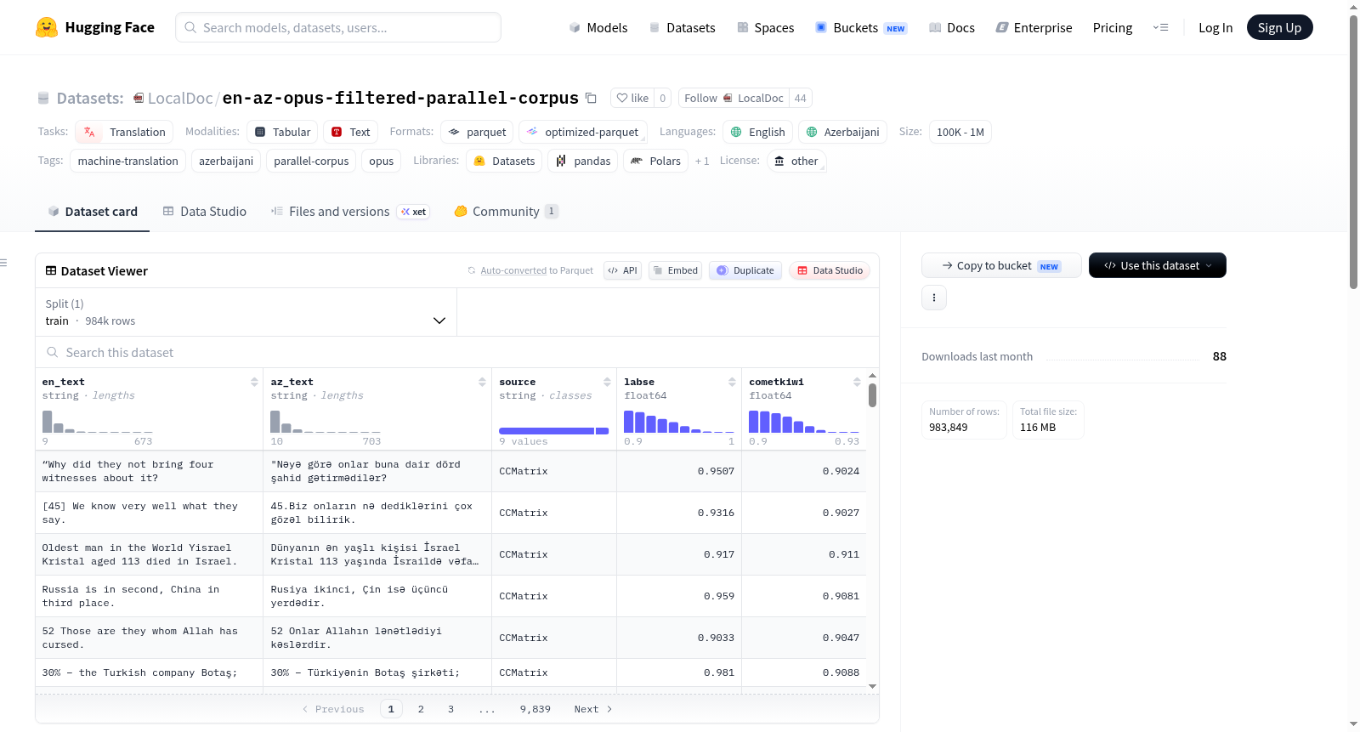Click the Sign Up button
This screenshot has width=1360, height=732.
click(x=1279, y=27)
